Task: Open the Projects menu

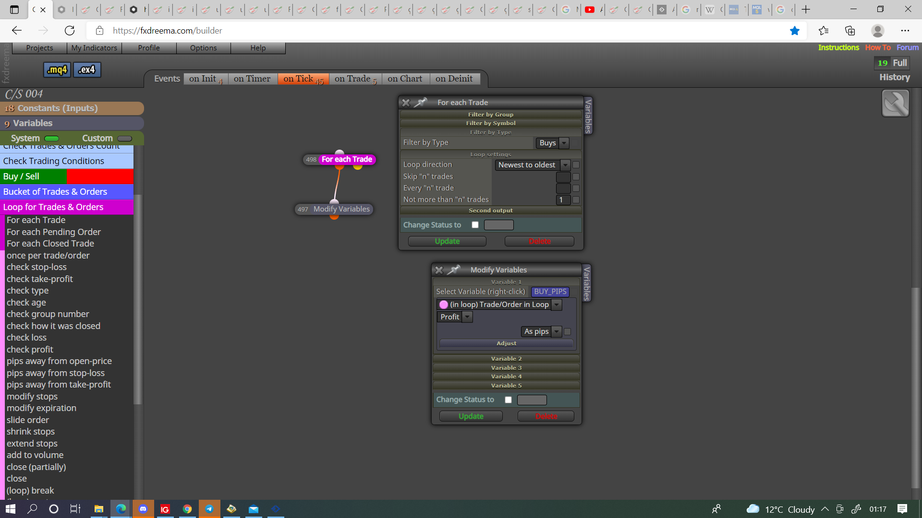Action: (x=39, y=48)
